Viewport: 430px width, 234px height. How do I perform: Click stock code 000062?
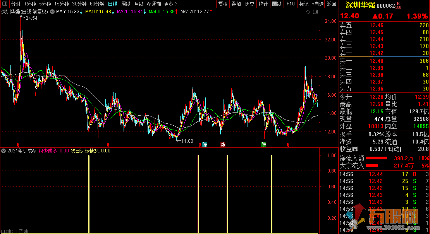click(x=385, y=6)
